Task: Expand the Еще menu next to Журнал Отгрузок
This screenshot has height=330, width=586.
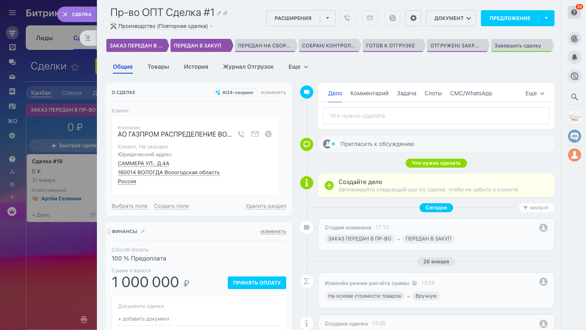Action: click(x=298, y=67)
